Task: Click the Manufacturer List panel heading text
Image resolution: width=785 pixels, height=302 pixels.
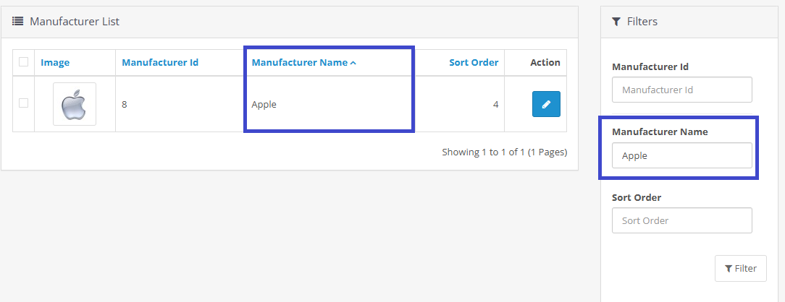Action: [x=75, y=22]
